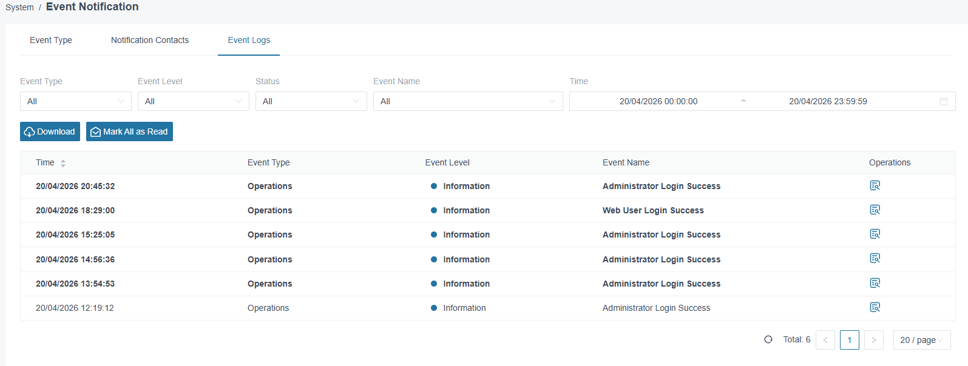Click the refresh icon next to Total: 6

coord(768,339)
